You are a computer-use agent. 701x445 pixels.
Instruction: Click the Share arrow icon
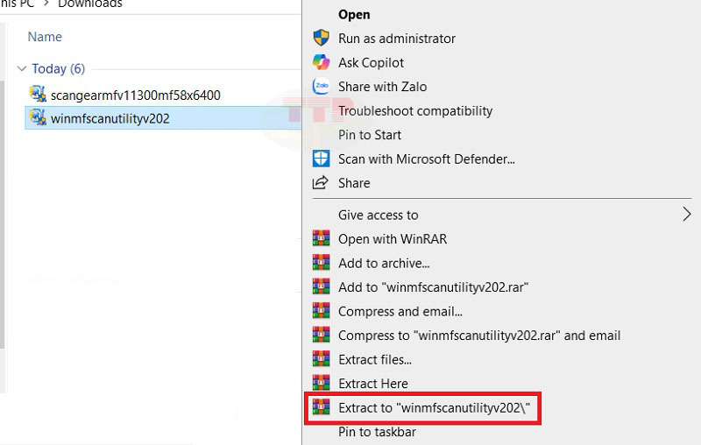[x=321, y=183]
